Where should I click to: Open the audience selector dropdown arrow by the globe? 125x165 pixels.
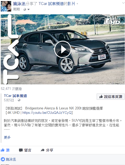tap(28, 9)
